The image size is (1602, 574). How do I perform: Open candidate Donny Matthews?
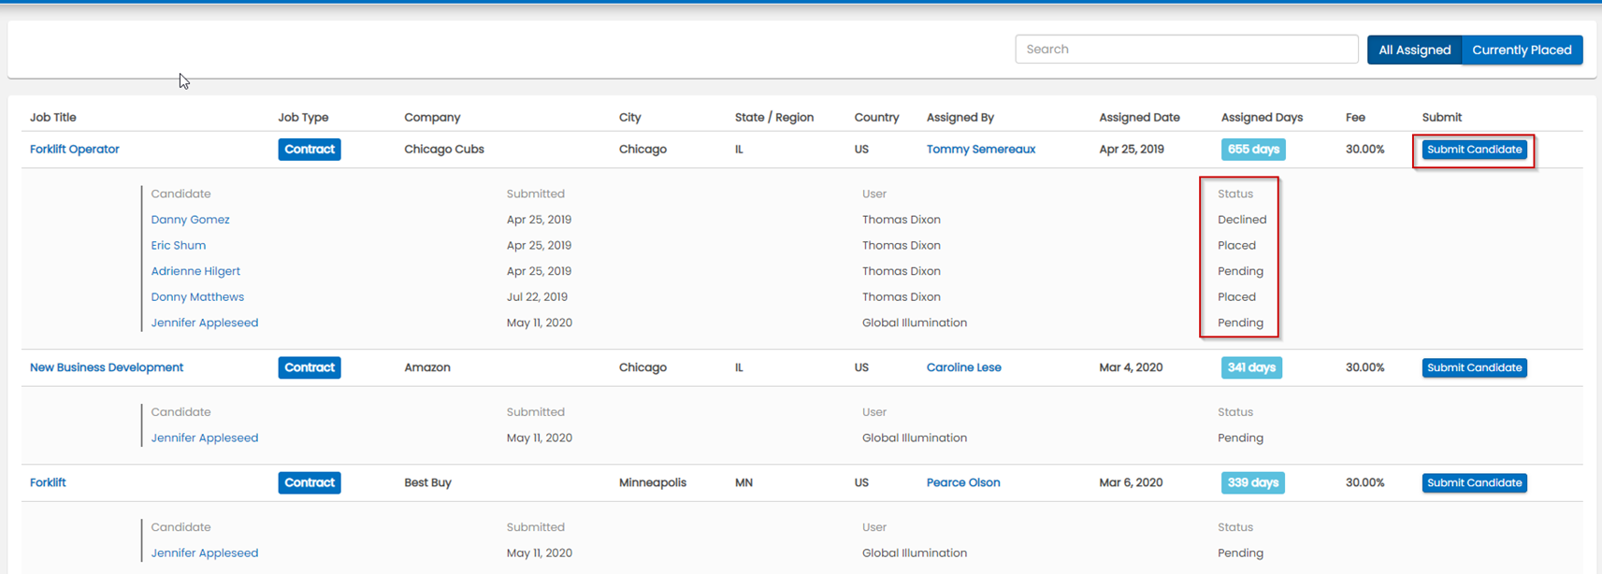coord(197,297)
